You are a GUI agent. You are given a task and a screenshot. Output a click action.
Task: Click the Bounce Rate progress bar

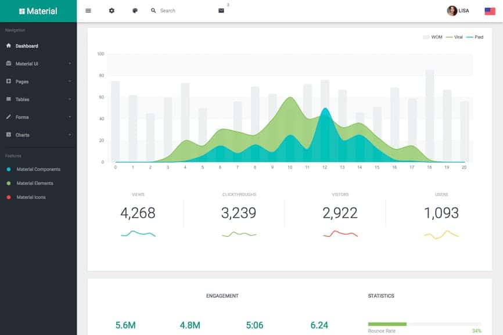[x=424, y=323]
